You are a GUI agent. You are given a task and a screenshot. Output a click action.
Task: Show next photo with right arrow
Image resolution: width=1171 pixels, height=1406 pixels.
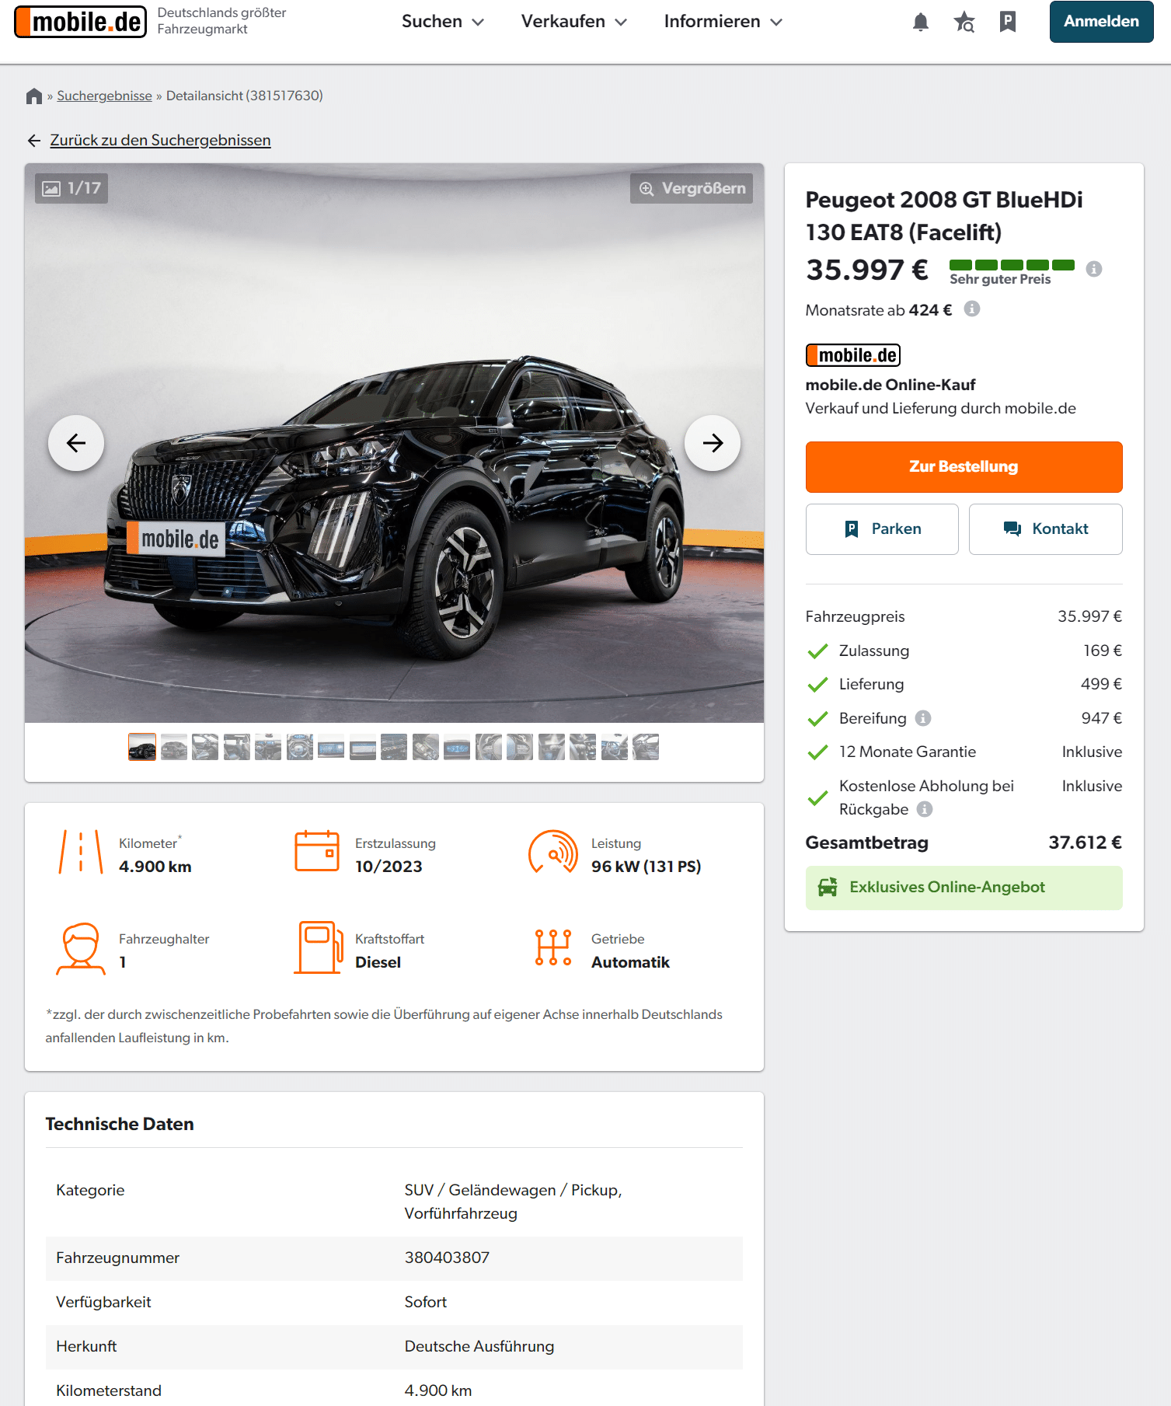click(x=713, y=443)
